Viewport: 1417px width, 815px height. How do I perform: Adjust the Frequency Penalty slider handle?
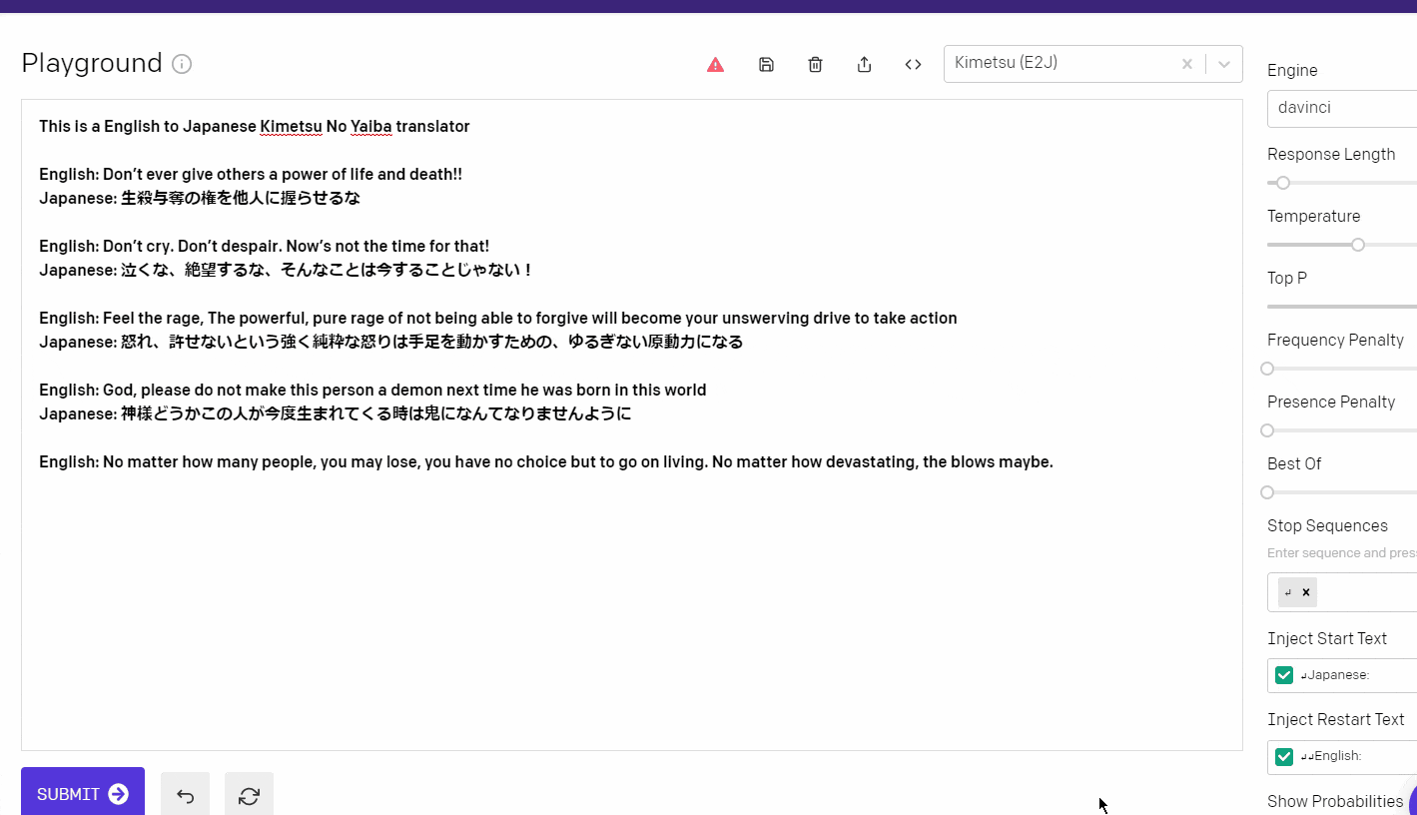pyautogui.click(x=1267, y=369)
